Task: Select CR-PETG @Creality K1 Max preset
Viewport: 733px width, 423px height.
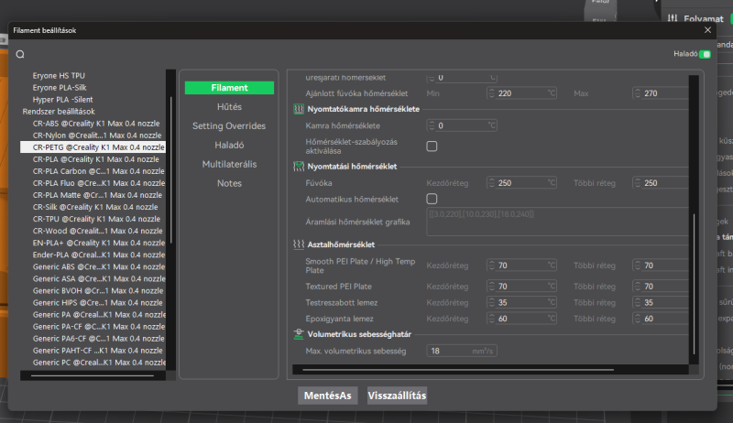Action: click(x=93, y=147)
